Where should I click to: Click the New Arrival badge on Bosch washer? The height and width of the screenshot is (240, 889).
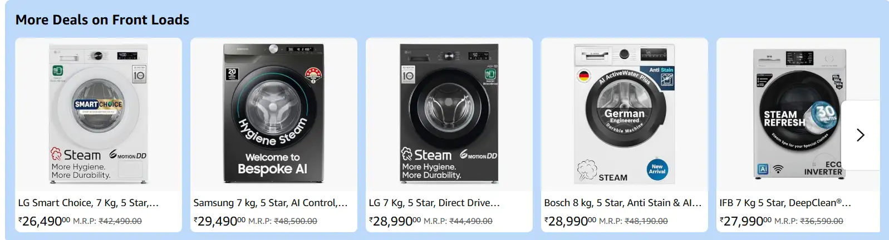[657, 169]
